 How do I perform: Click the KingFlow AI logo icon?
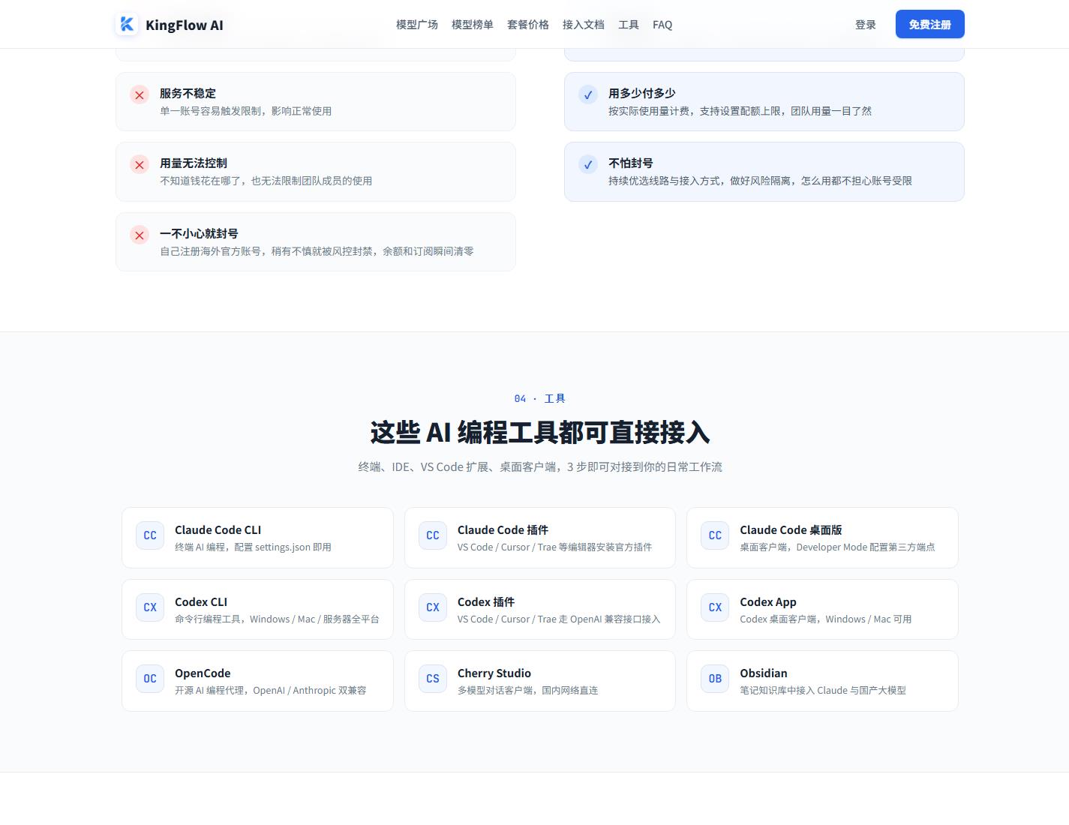coord(127,24)
